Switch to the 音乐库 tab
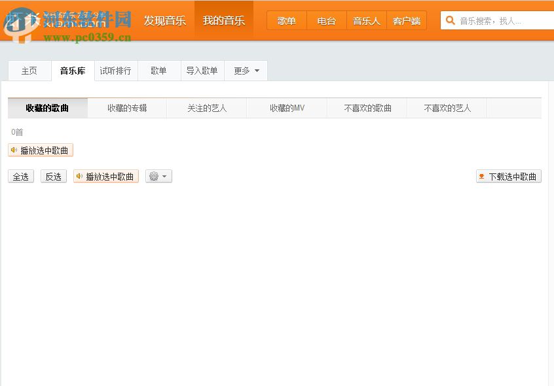Viewport: 554px width, 386px height. tap(72, 70)
